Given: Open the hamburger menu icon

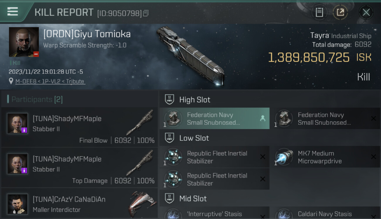Looking at the screenshot, I should pos(13,11).
